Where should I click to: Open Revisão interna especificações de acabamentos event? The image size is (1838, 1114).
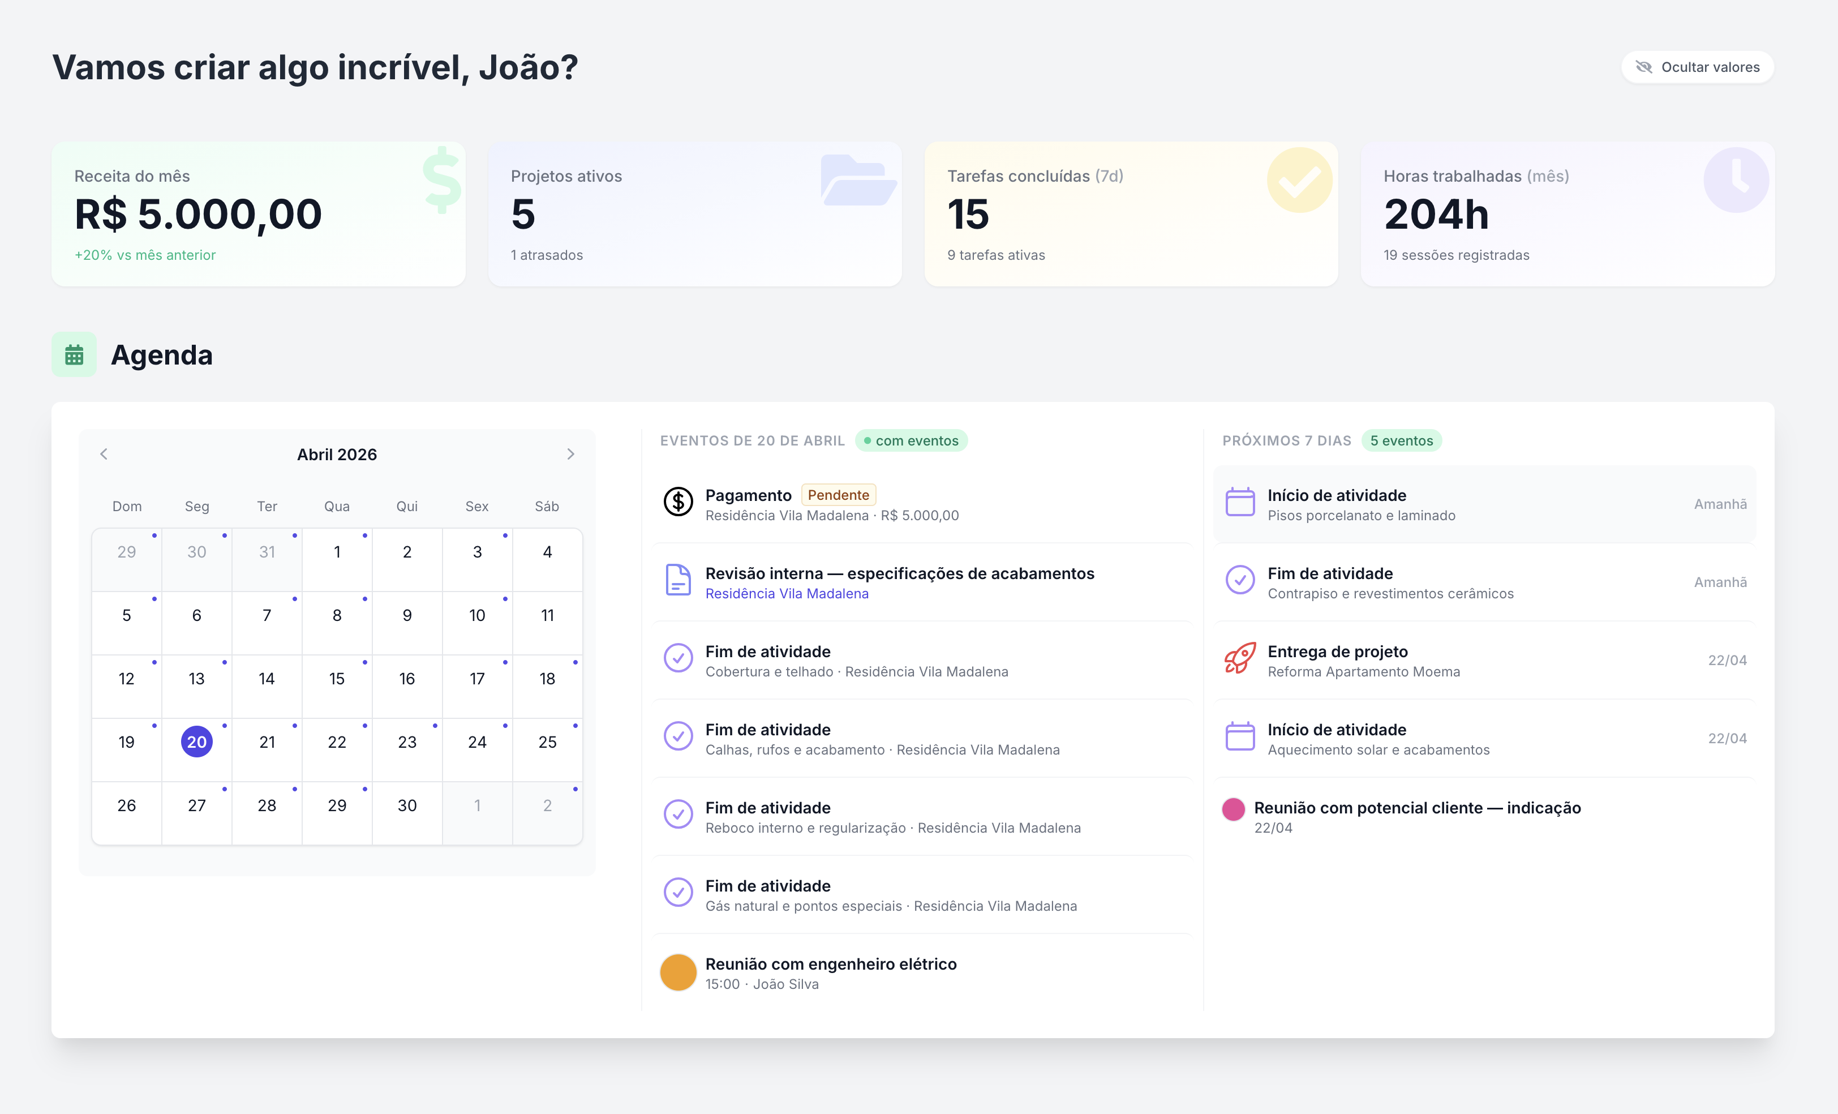pyautogui.click(x=923, y=582)
